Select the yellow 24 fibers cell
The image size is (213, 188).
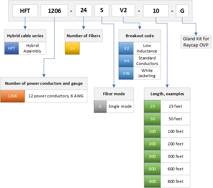tap(72, 48)
